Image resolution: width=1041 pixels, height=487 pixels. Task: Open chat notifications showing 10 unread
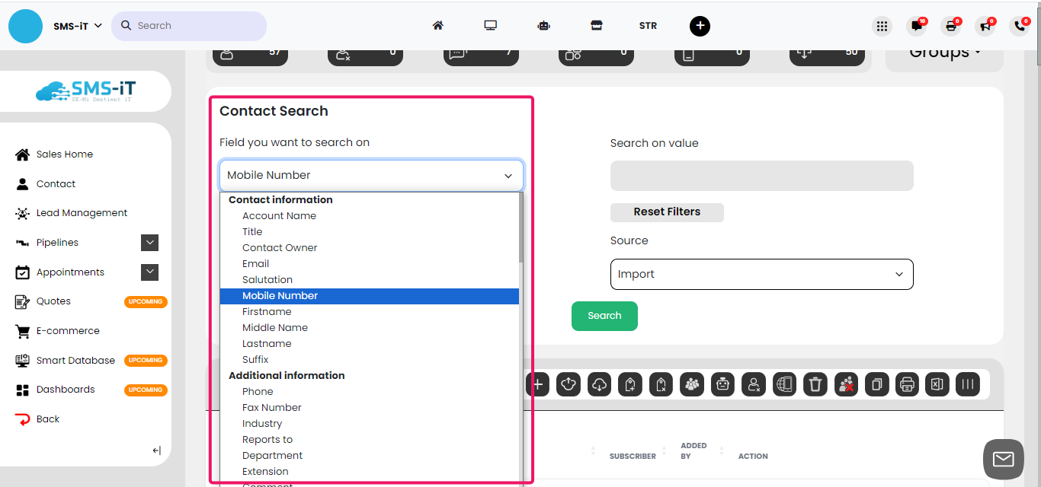pyautogui.click(x=916, y=25)
